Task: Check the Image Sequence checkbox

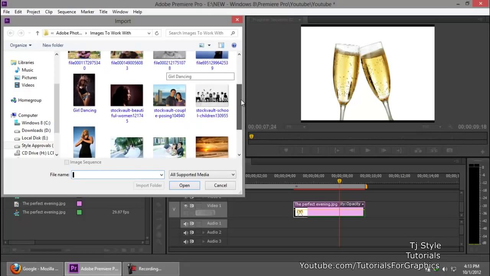Action: click(67, 162)
